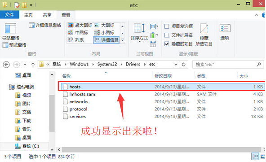Open 音乐 folder in navigation pane

pyautogui.click(x=23, y=129)
